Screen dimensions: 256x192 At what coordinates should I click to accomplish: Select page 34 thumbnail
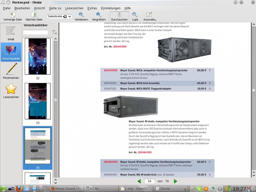point(38,146)
